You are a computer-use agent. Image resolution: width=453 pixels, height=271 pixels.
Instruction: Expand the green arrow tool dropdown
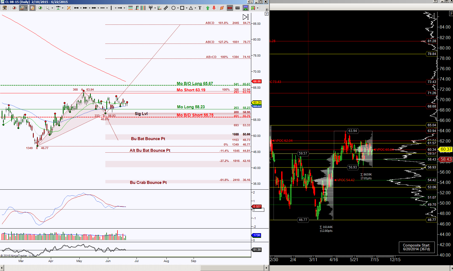click(63, 8)
